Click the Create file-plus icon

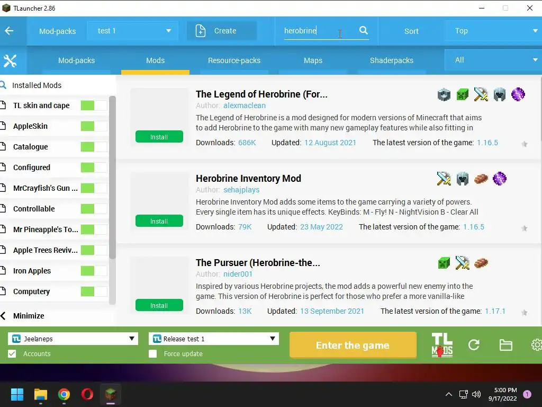[x=201, y=31]
